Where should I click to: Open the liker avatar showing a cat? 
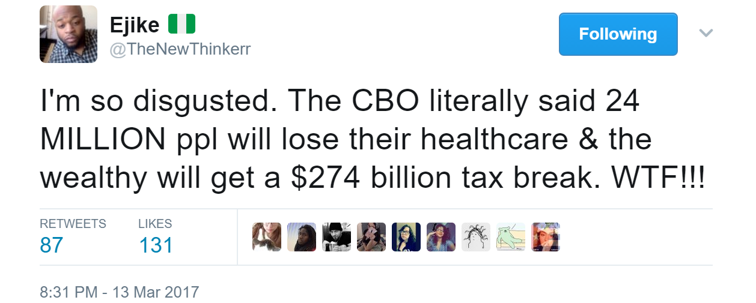coord(267,237)
